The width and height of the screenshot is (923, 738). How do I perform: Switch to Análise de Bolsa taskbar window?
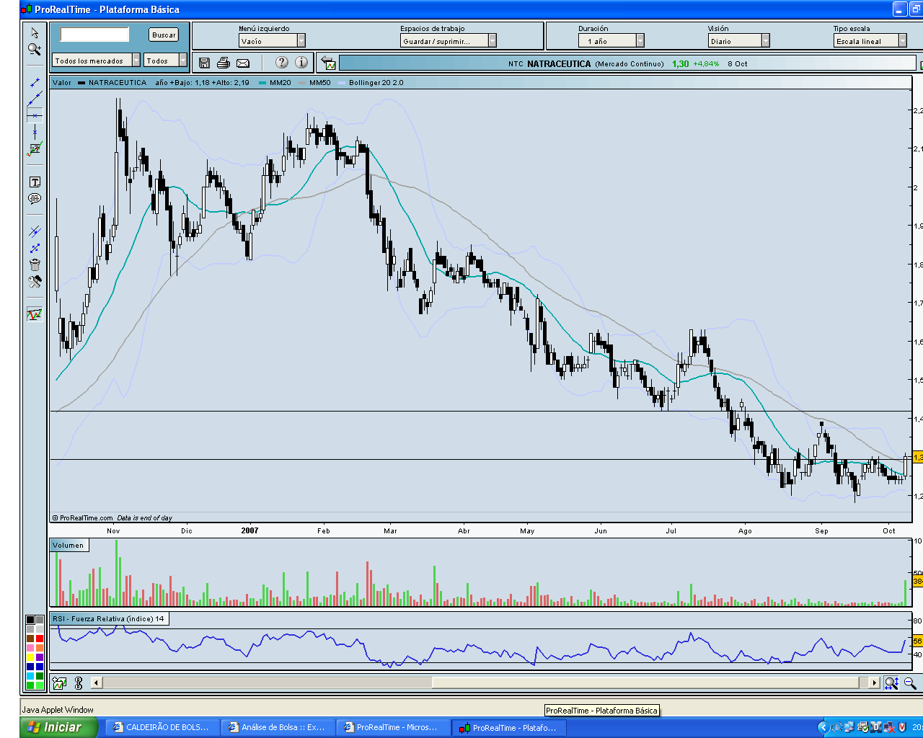point(277,727)
